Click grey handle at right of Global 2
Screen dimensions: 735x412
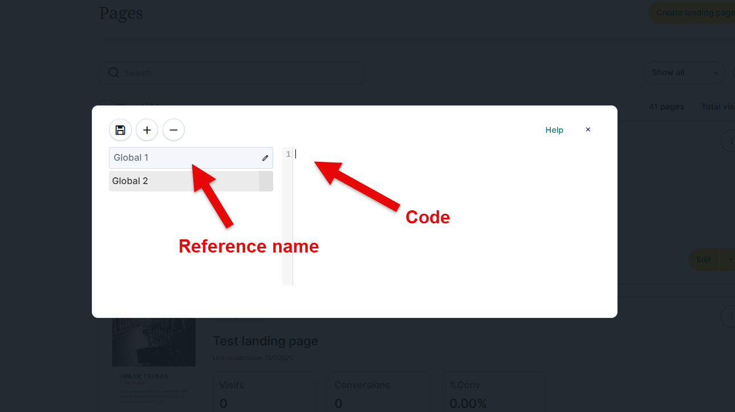tap(266, 181)
